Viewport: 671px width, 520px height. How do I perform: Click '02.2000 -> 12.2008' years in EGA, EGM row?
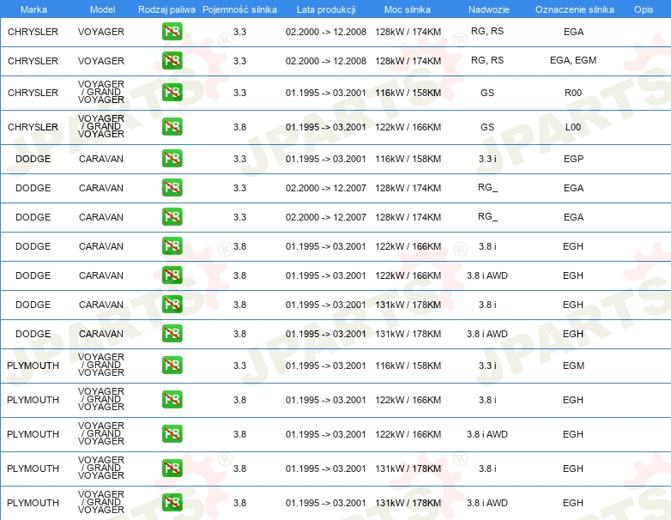click(326, 61)
